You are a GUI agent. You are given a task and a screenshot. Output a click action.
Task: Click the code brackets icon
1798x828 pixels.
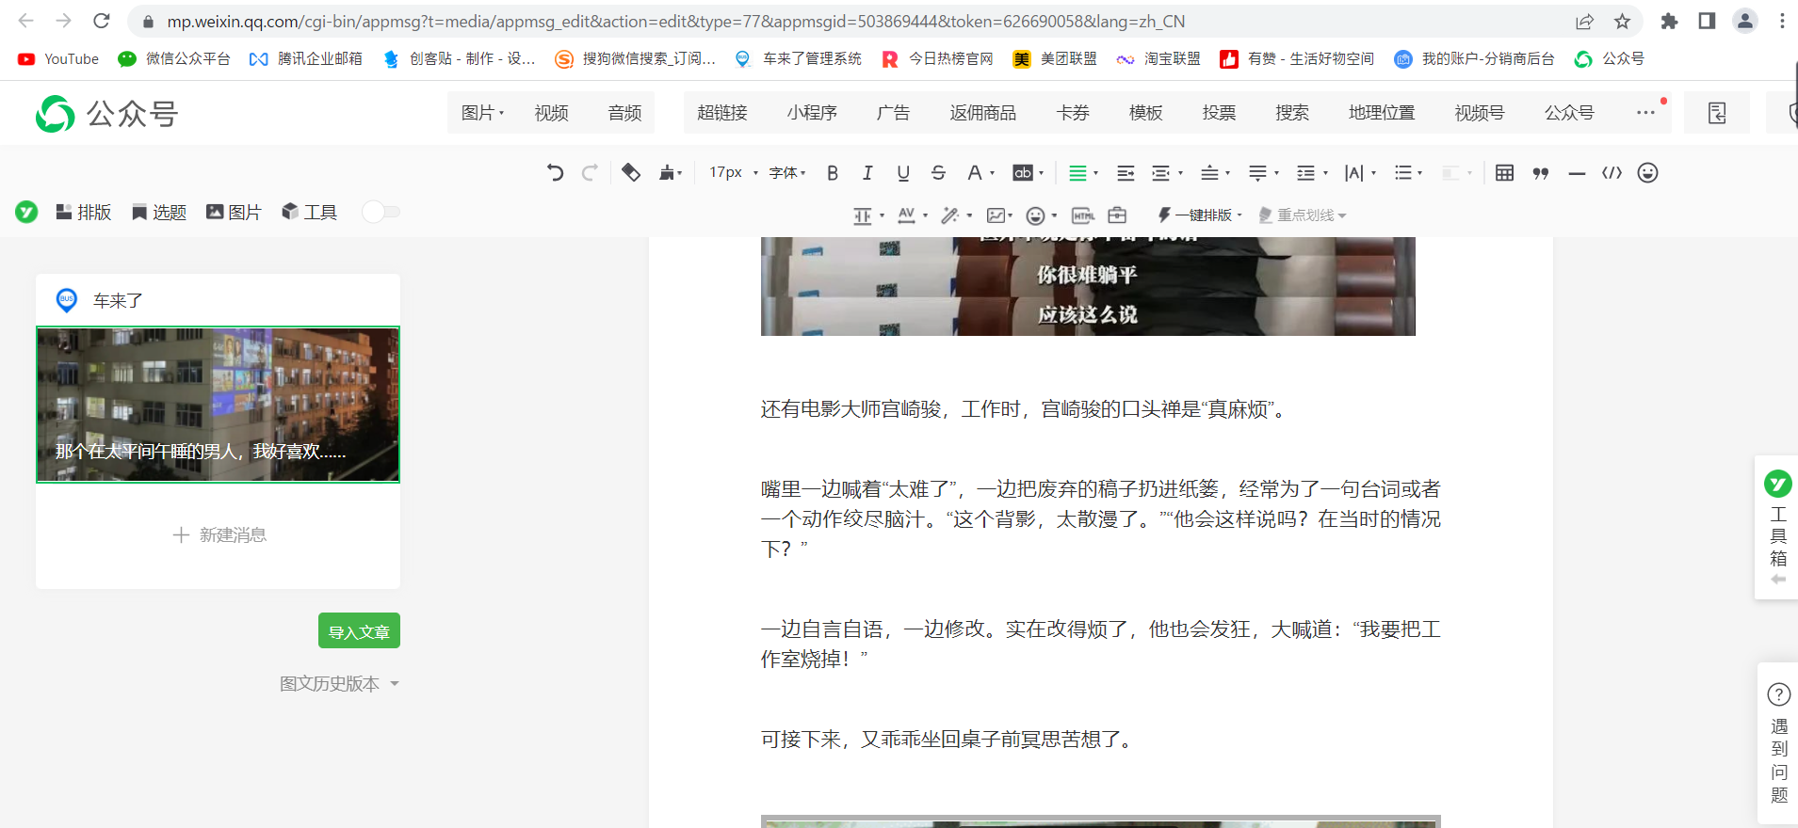click(1612, 172)
